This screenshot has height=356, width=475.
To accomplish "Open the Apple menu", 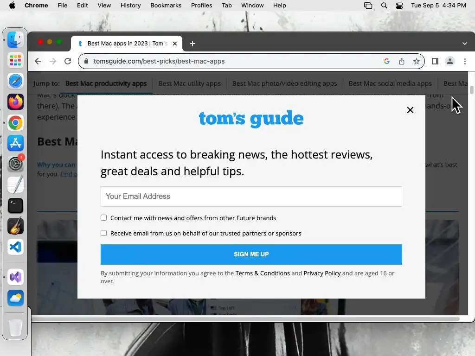I will (x=12, y=6).
